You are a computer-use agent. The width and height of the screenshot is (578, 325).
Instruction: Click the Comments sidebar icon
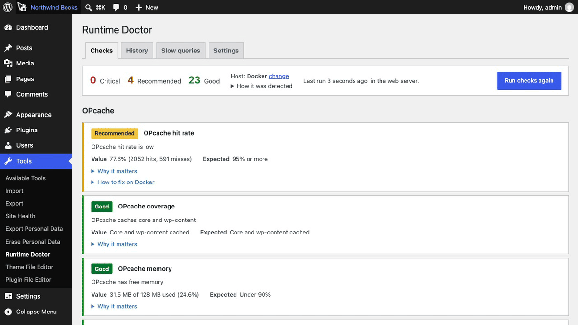[8, 94]
